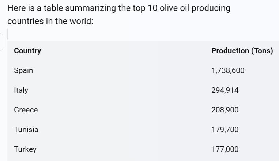This screenshot has height=161, width=279.
Task: Click the Production (Tons) column header
Action: click(242, 51)
